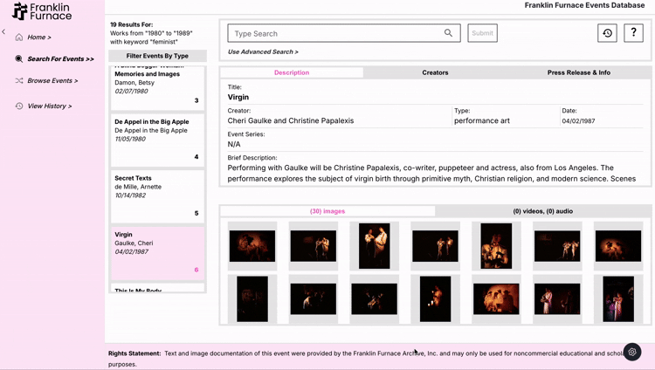The height and width of the screenshot is (370, 655).
Task: Open Use Advanced Search link
Action: tap(263, 52)
